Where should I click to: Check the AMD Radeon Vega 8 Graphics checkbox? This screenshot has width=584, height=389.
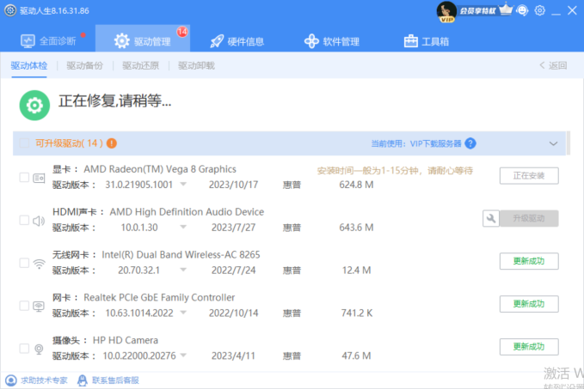[x=24, y=178]
